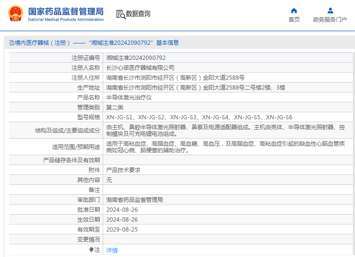Click the 变更情况 label

89,240
